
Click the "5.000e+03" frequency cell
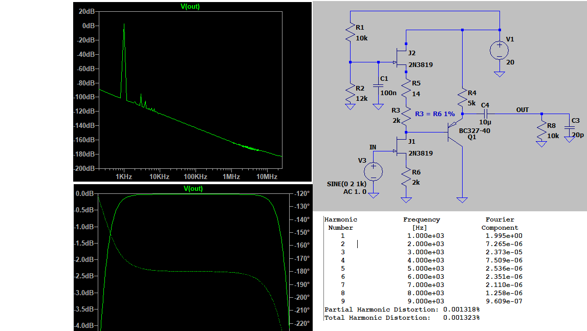pos(426,269)
